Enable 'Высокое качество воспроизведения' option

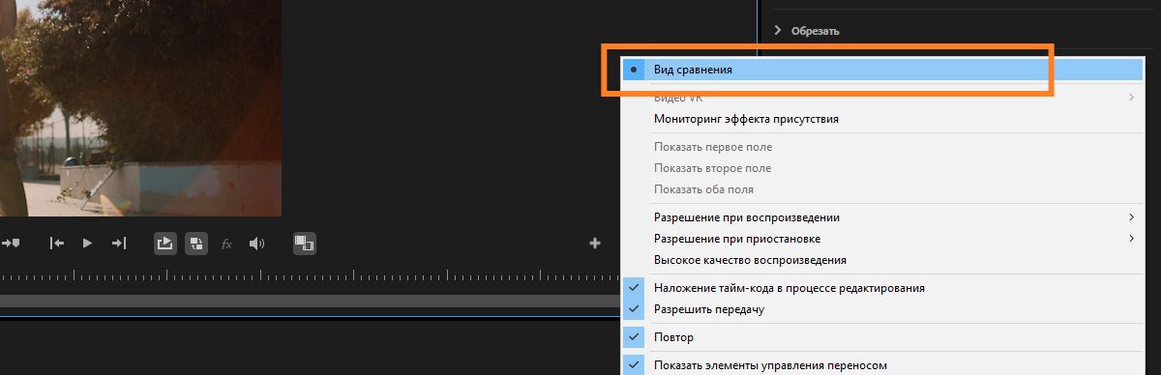click(881, 260)
